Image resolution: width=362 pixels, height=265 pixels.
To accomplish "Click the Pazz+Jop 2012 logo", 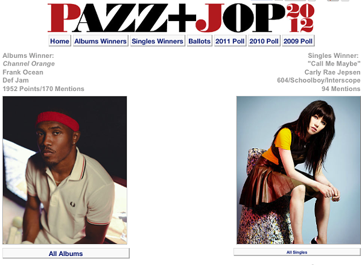I will coord(181,17).
